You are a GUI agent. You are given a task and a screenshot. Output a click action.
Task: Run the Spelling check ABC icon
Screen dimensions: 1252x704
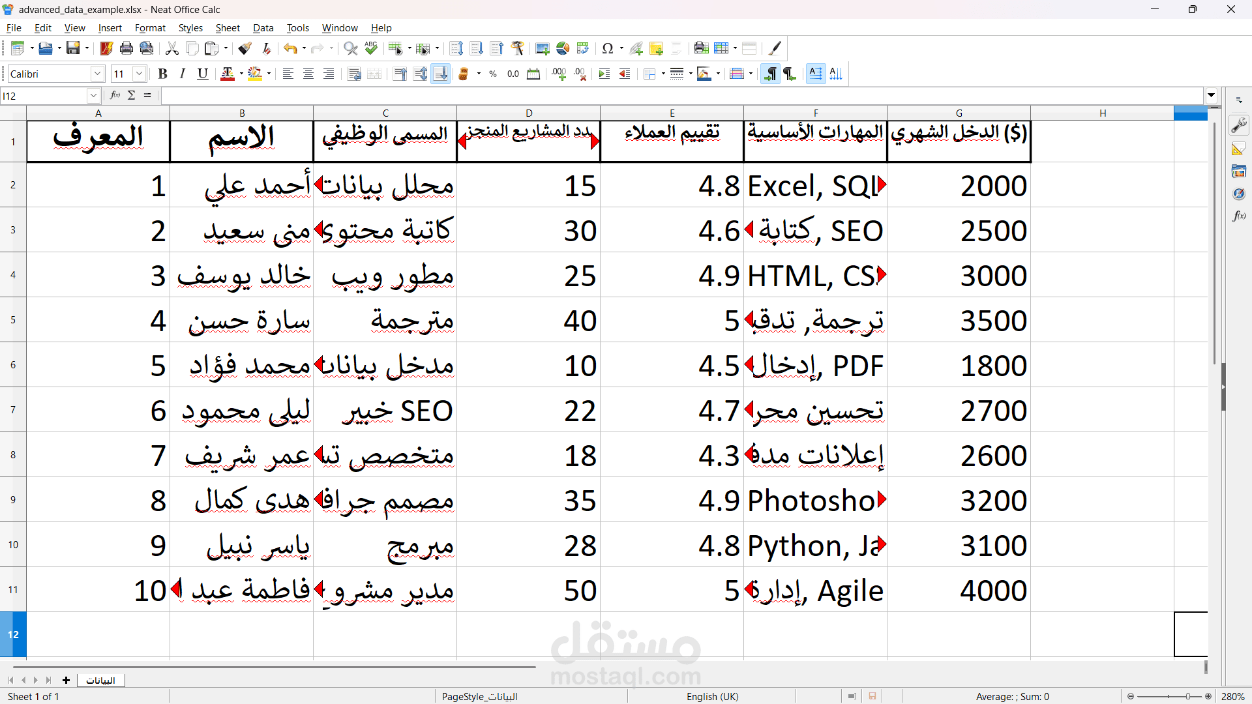(x=371, y=48)
